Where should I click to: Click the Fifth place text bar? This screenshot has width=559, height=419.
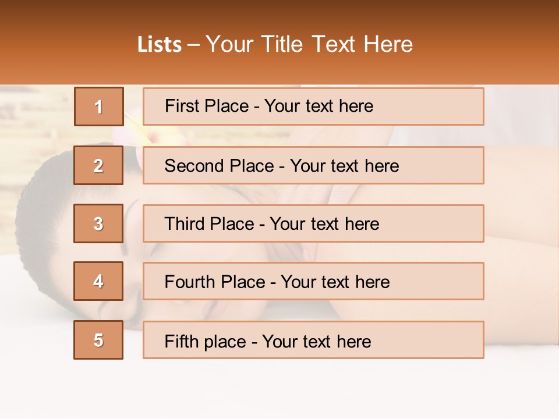pyautogui.click(x=313, y=340)
